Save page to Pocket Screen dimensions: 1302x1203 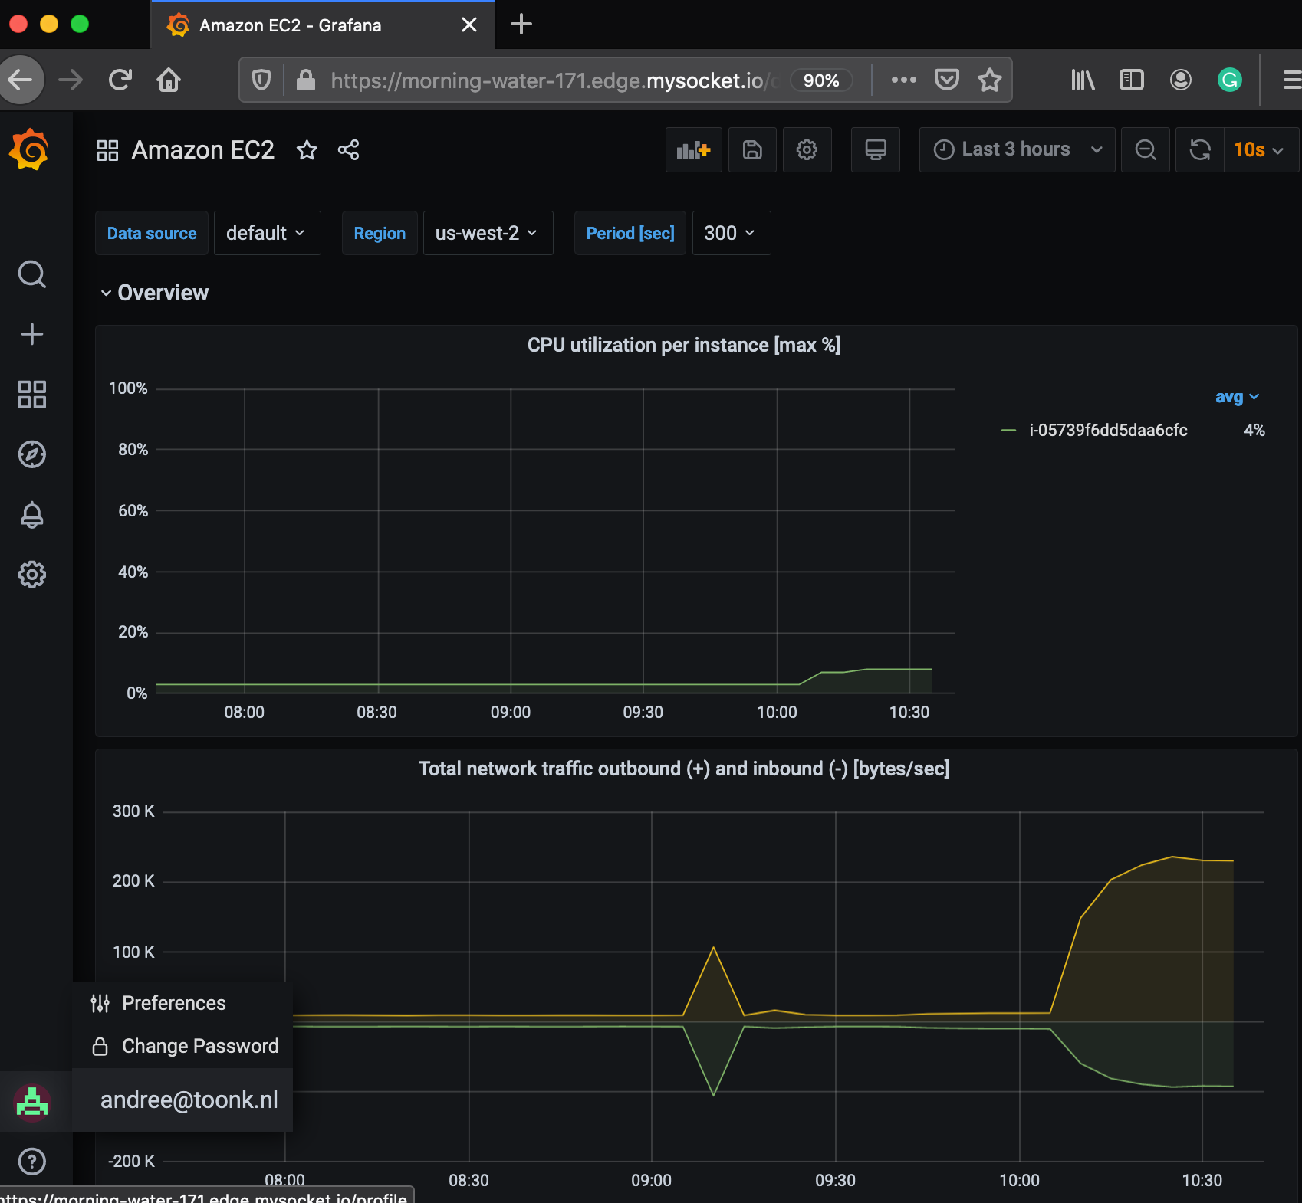tap(947, 80)
